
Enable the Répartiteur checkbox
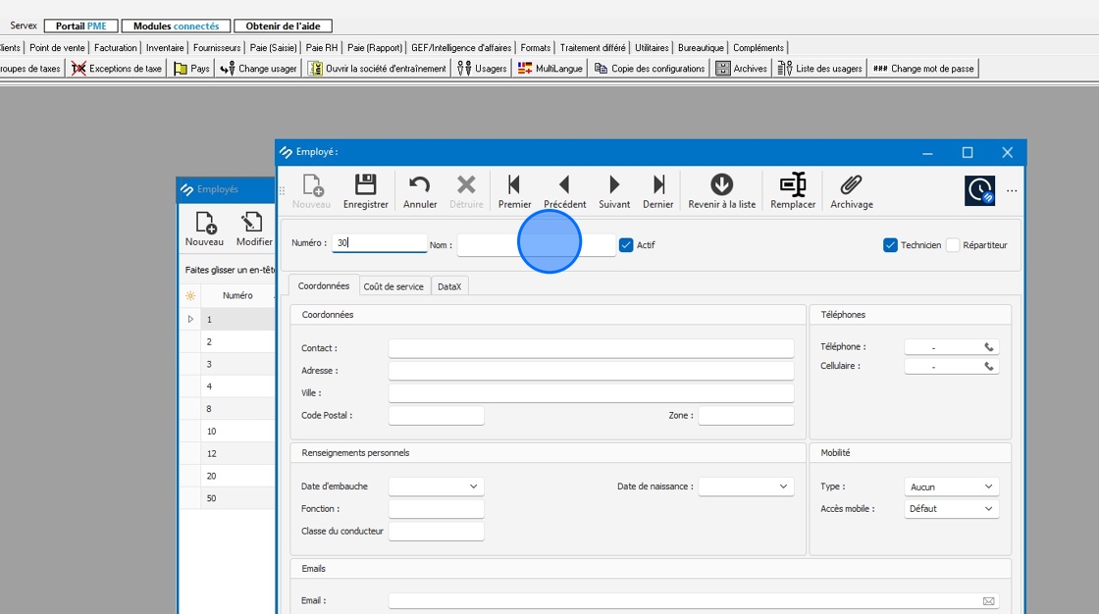pos(953,245)
